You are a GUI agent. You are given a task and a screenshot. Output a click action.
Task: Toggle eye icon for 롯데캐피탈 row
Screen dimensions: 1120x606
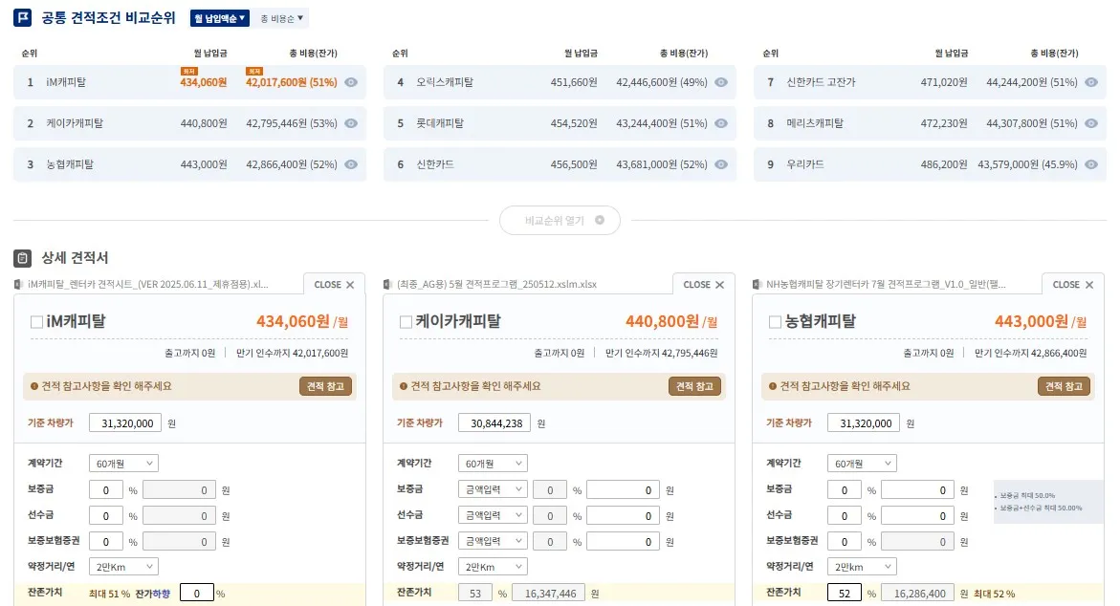click(721, 123)
